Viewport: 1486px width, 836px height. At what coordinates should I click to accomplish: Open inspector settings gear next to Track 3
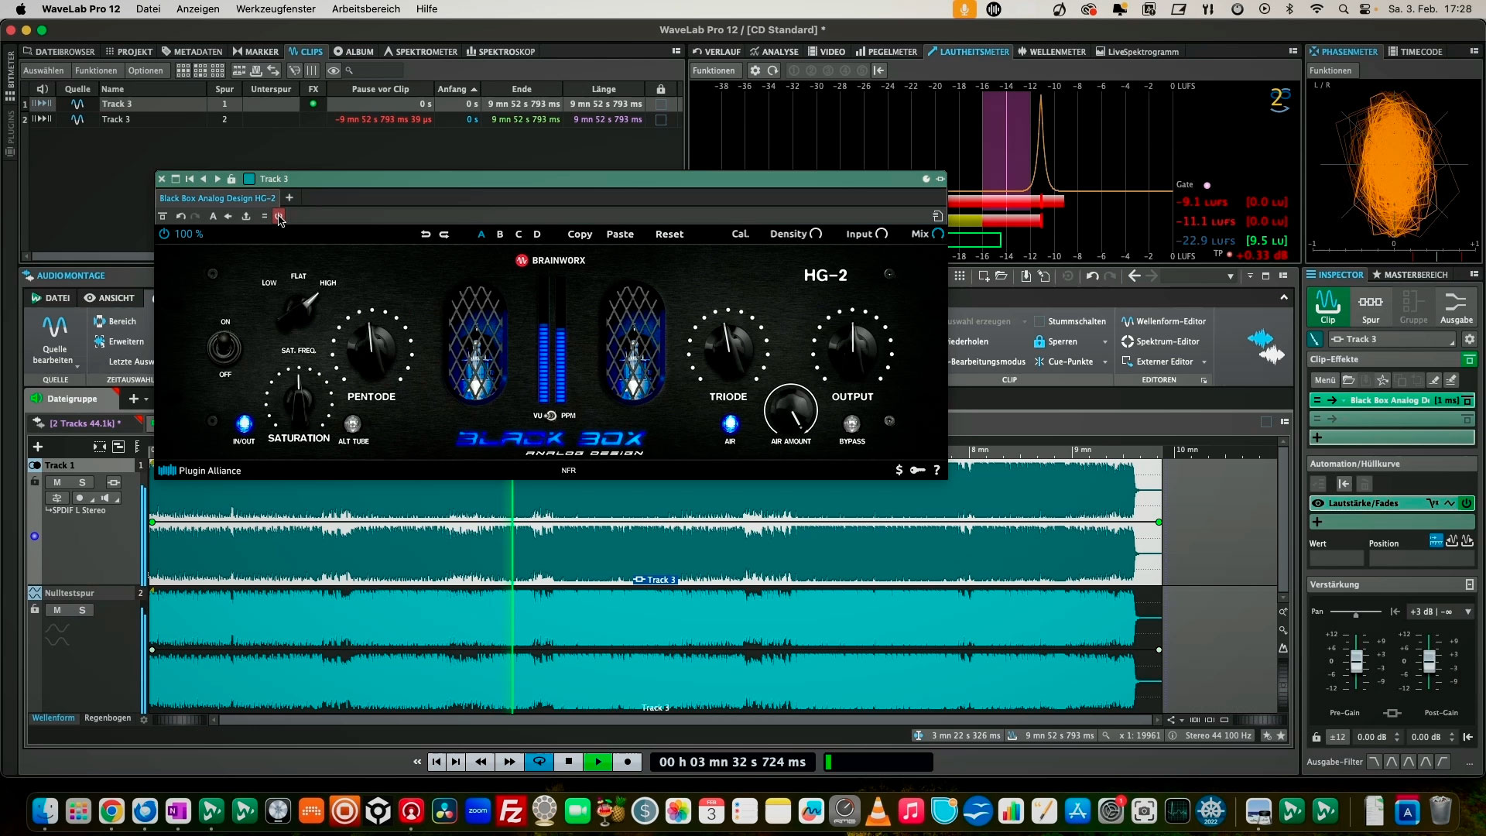pyautogui.click(x=1469, y=339)
